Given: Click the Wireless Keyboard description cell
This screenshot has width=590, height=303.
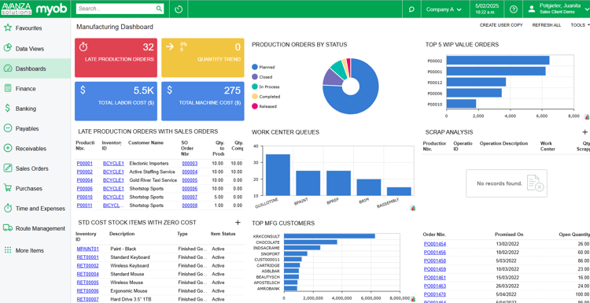Looking at the screenshot, I should (x=130, y=266).
